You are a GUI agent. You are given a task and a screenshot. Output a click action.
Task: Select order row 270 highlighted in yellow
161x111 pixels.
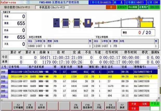[x=80, y=77]
